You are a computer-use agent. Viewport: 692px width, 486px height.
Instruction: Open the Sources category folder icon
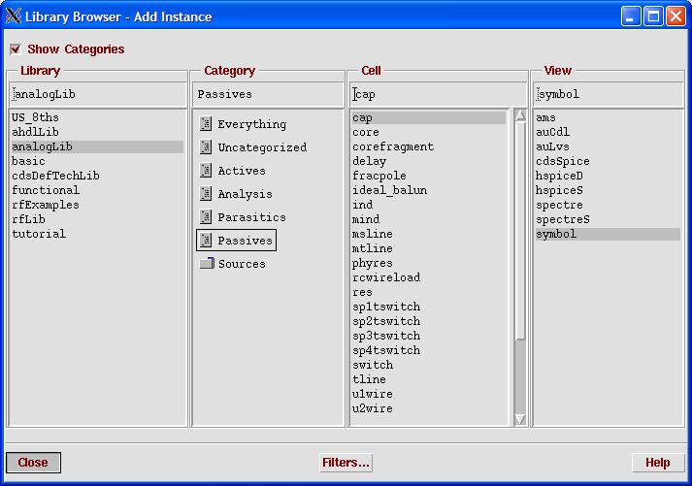click(x=206, y=264)
